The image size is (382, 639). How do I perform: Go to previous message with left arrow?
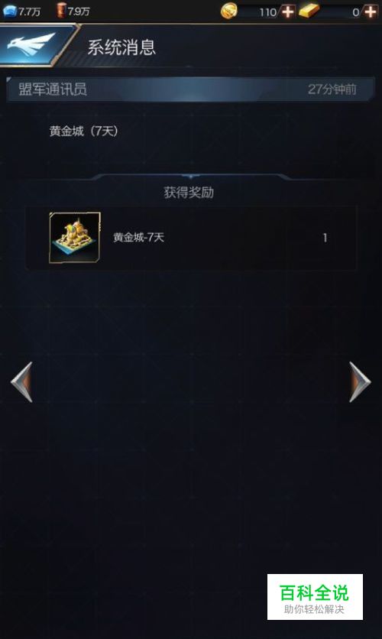click(x=21, y=382)
